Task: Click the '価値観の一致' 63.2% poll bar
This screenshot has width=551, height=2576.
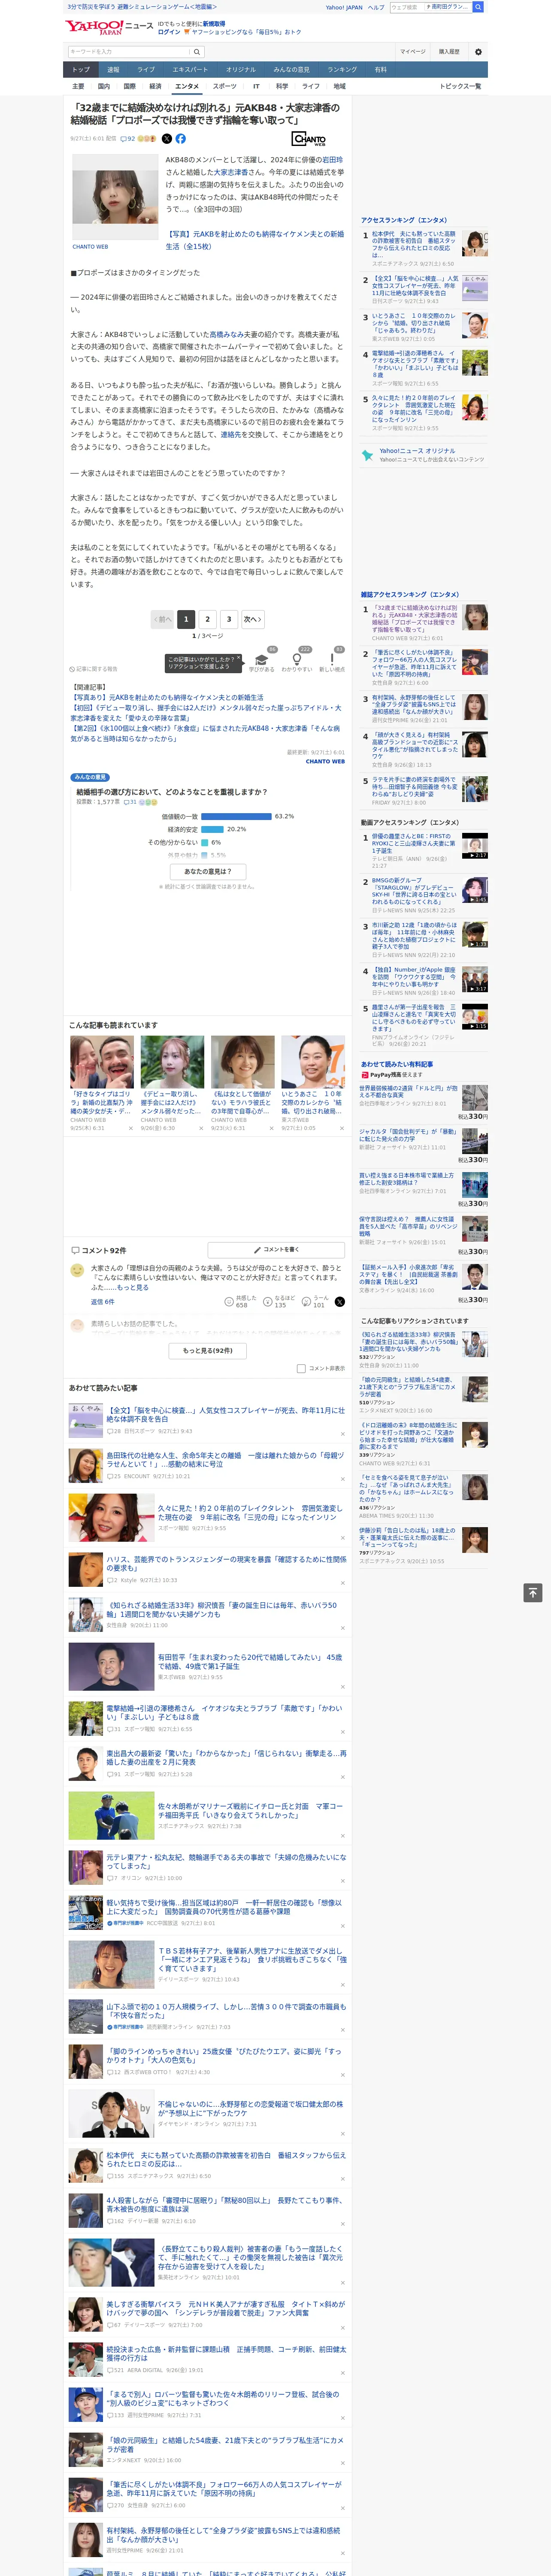Action: [x=236, y=816]
